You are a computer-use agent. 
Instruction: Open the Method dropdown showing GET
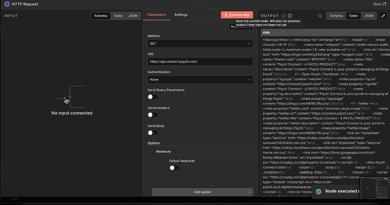(200, 44)
